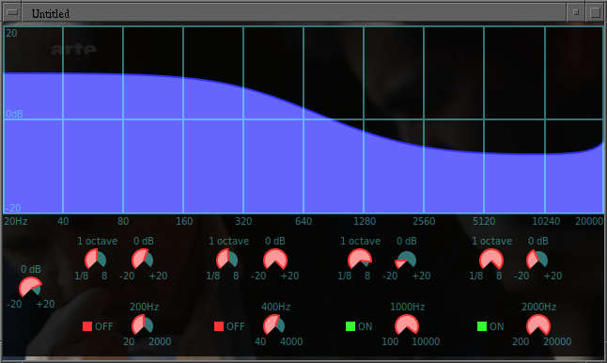This screenshot has height=363, width=607.
Task: Click the 400Hz frequency knob
Action: (274, 324)
